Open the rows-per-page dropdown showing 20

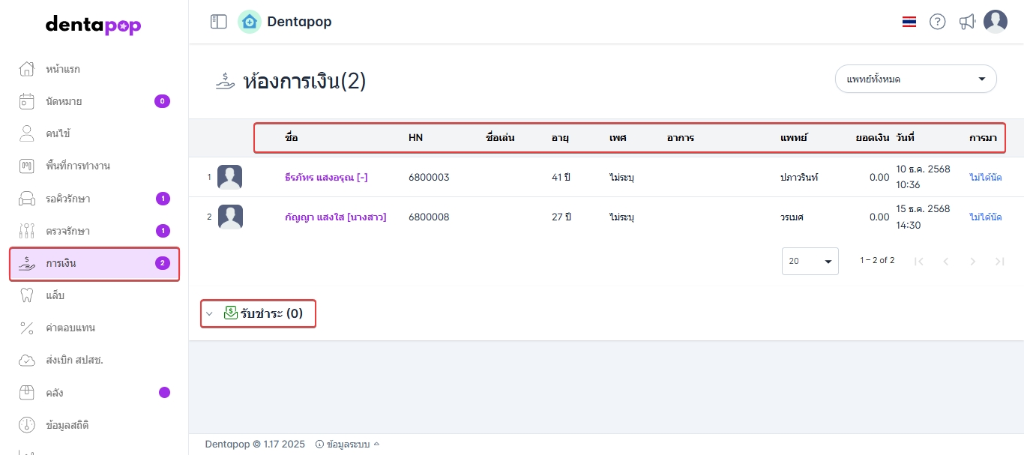click(x=810, y=261)
